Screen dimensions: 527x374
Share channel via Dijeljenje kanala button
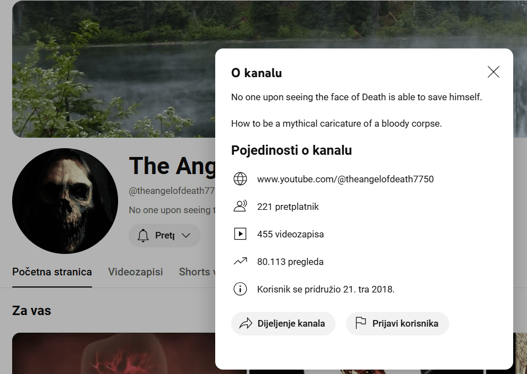click(283, 323)
